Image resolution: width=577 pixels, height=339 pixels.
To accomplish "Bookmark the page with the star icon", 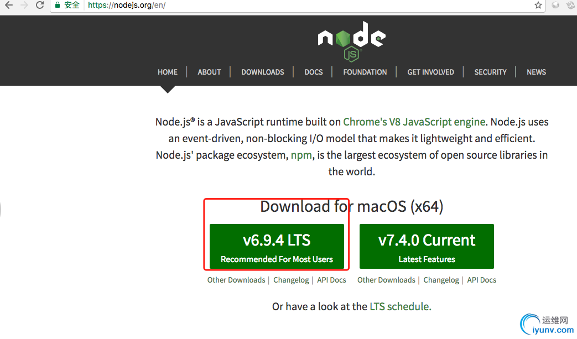I will point(538,5).
